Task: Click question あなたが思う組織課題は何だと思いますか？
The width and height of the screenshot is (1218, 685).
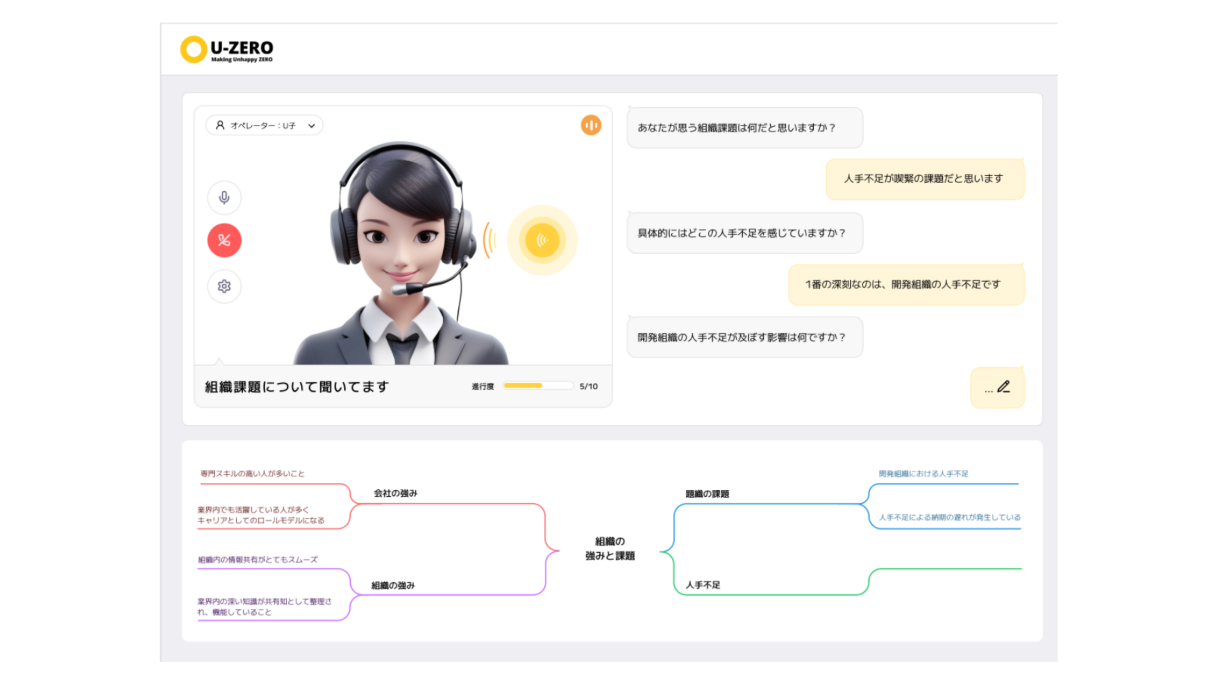Action: 736,127
